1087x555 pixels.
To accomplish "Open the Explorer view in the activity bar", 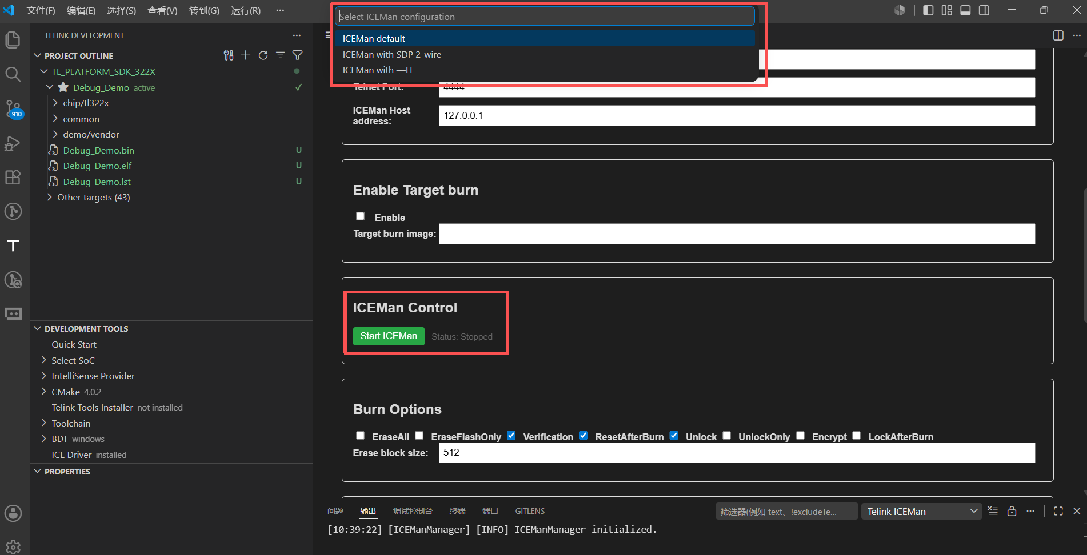I will coord(13,40).
